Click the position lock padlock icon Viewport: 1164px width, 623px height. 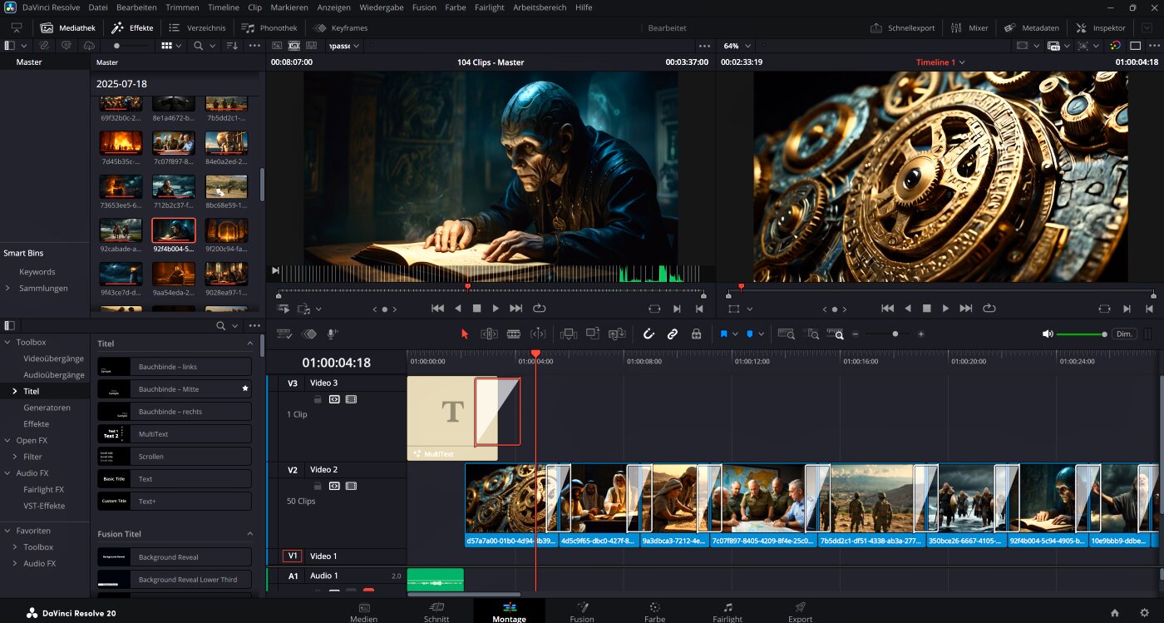[x=697, y=334]
